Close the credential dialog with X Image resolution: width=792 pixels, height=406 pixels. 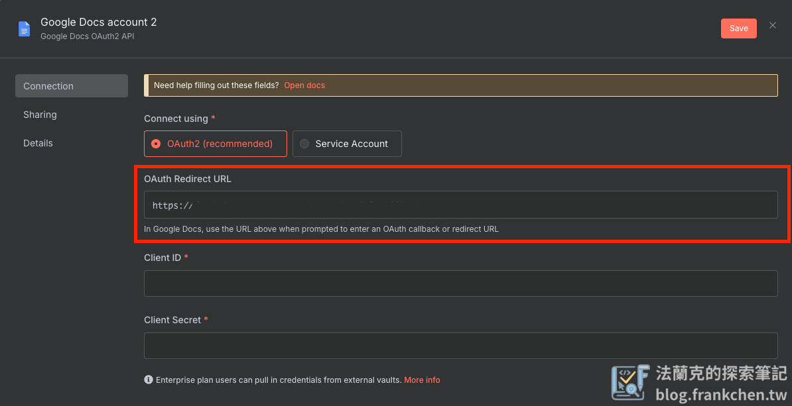tap(772, 25)
